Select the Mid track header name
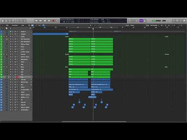Viewport: 187px width, 140px height. tap(22, 72)
